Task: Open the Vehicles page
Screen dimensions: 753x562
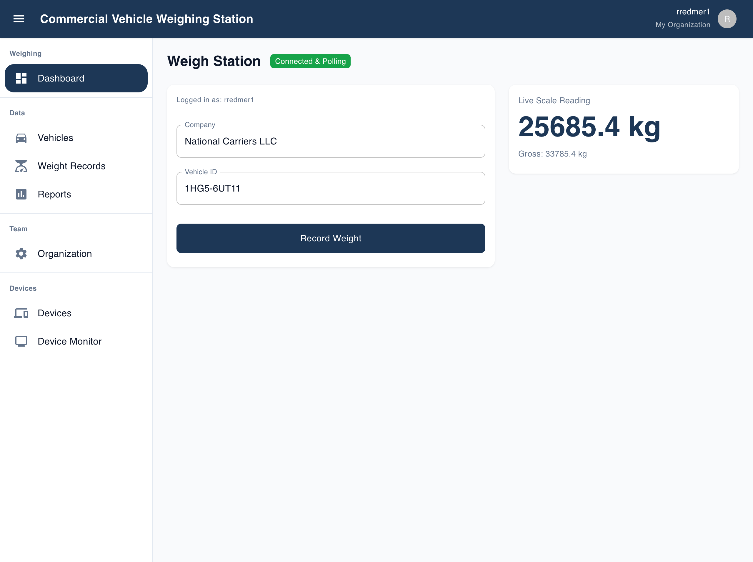Action: coord(76,138)
